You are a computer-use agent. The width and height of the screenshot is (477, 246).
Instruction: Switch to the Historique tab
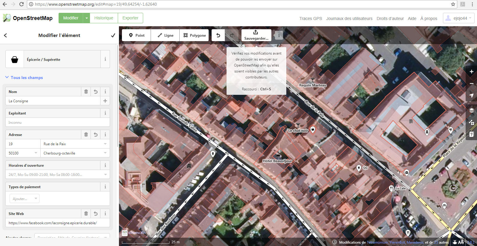(104, 18)
